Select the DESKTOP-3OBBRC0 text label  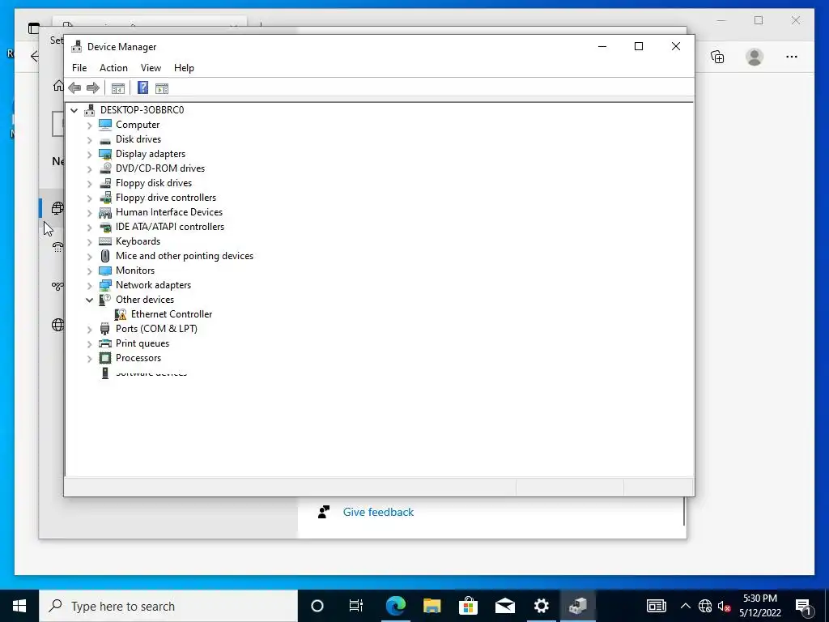tap(142, 110)
